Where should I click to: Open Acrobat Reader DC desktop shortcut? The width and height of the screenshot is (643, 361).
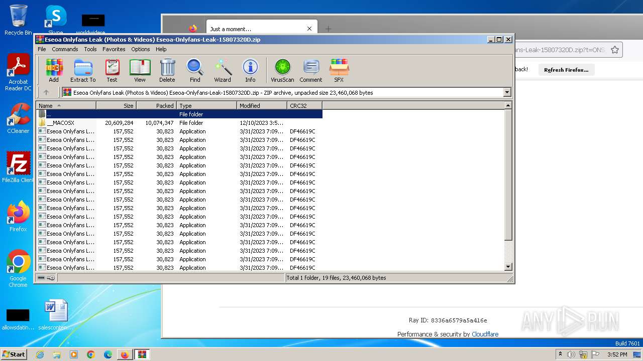(x=18, y=73)
